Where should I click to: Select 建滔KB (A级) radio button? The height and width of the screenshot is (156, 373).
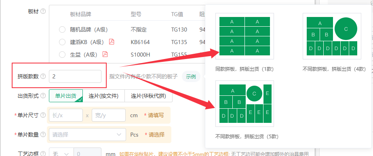(x=62, y=42)
